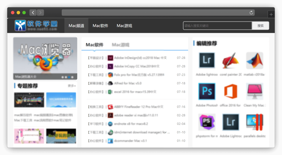This screenshot has width=282, height=155.
Task: Click the 搜索 button
Action: (261, 26)
